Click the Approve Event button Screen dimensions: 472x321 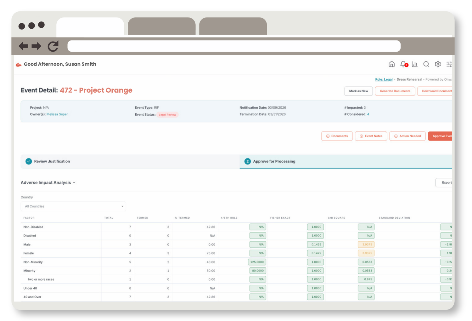pyautogui.click(x=440, y=136)
